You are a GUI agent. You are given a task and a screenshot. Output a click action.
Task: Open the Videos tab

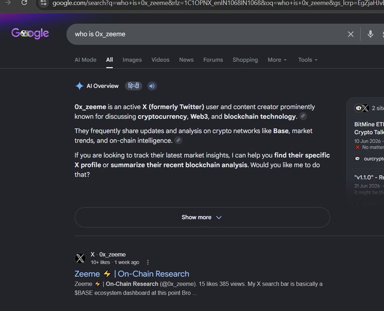coord(160,60)
